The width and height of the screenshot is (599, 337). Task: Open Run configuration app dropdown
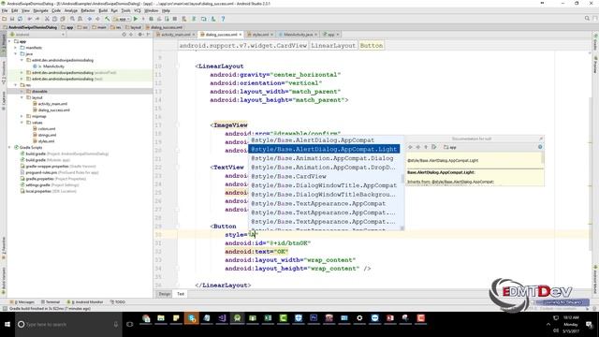click(122, 19)
